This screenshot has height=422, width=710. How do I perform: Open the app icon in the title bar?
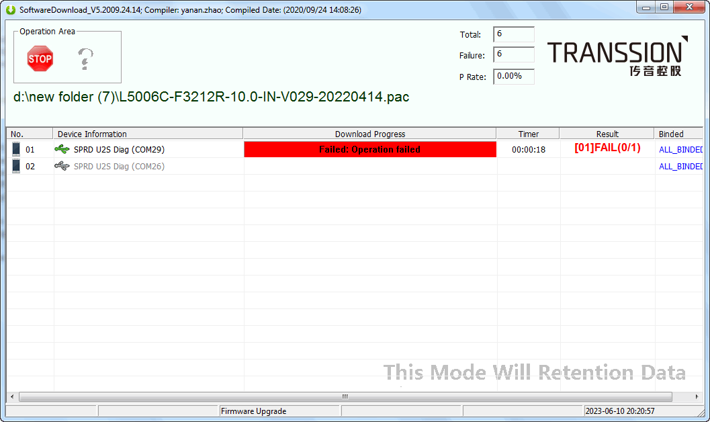(10, 9)
